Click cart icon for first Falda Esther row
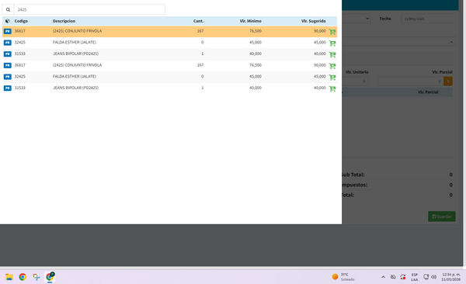The width and height of the screenshot is (466, 284). coord(332,43)
